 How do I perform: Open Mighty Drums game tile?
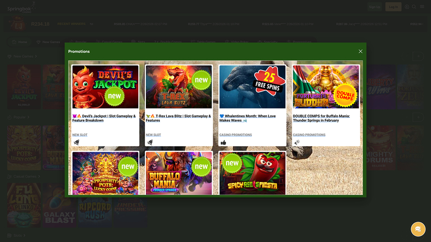[381, 148]
